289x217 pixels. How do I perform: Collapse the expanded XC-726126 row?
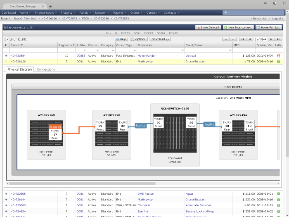pos(6,62)
